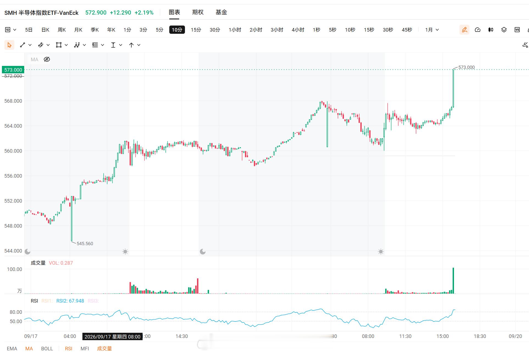The height and width of the screenshot is (355, 529).
Task: Expand the rectangle tool dropdown arrow
Action: point(66,45)
